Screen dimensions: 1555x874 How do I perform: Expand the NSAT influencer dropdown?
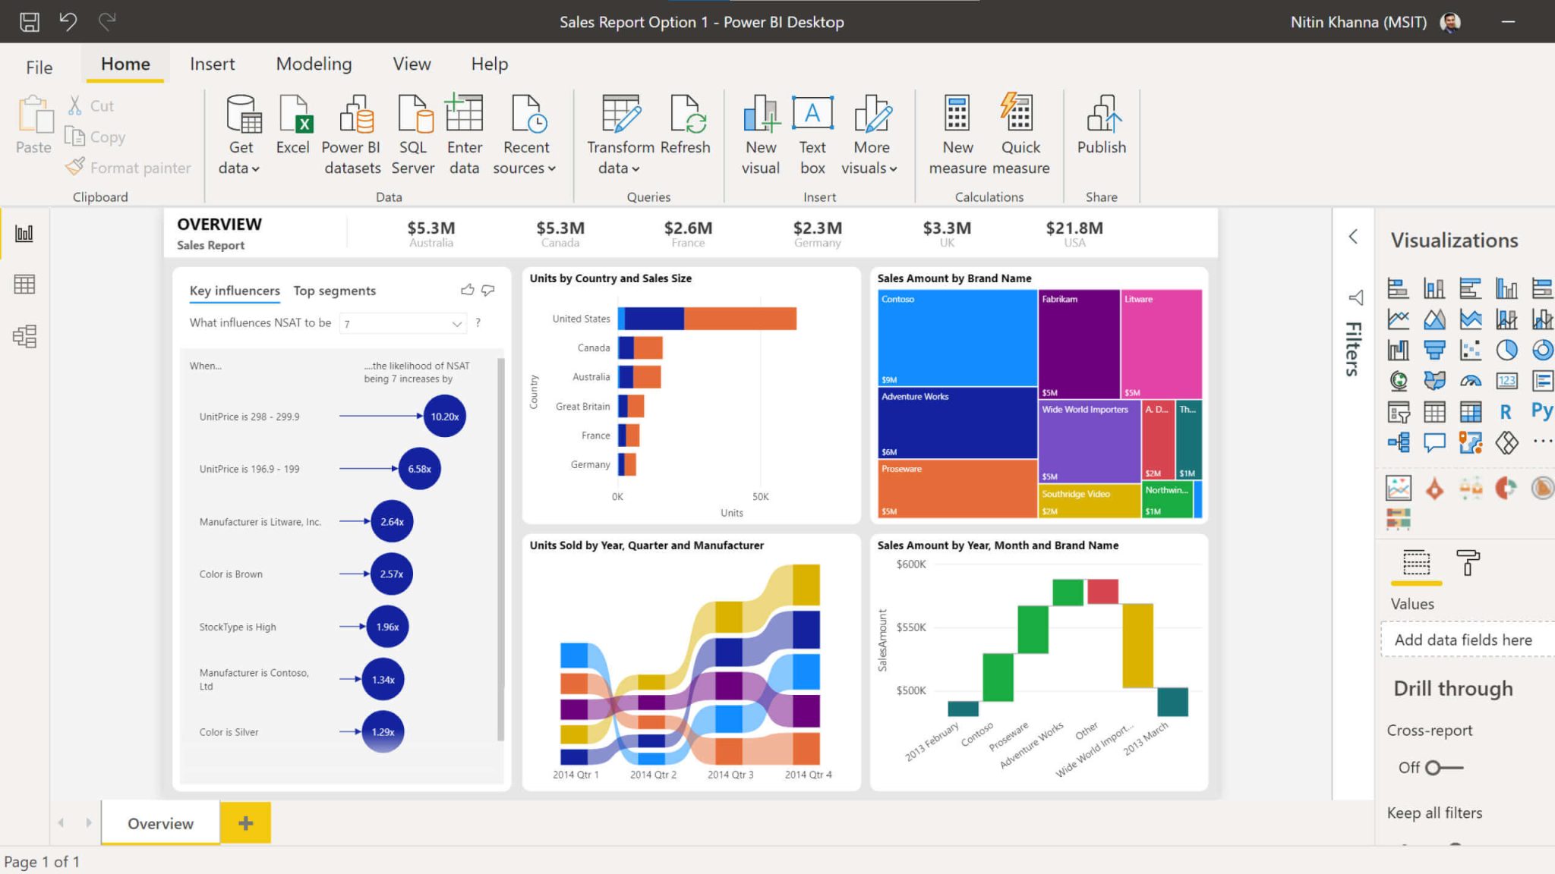[x=456, y=323]
